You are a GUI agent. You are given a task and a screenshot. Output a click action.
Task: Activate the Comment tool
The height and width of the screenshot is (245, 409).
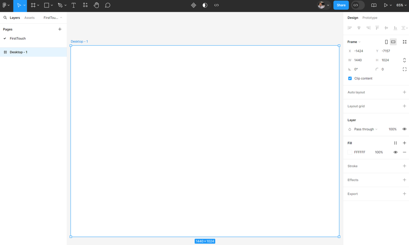[x=108, y=5]
